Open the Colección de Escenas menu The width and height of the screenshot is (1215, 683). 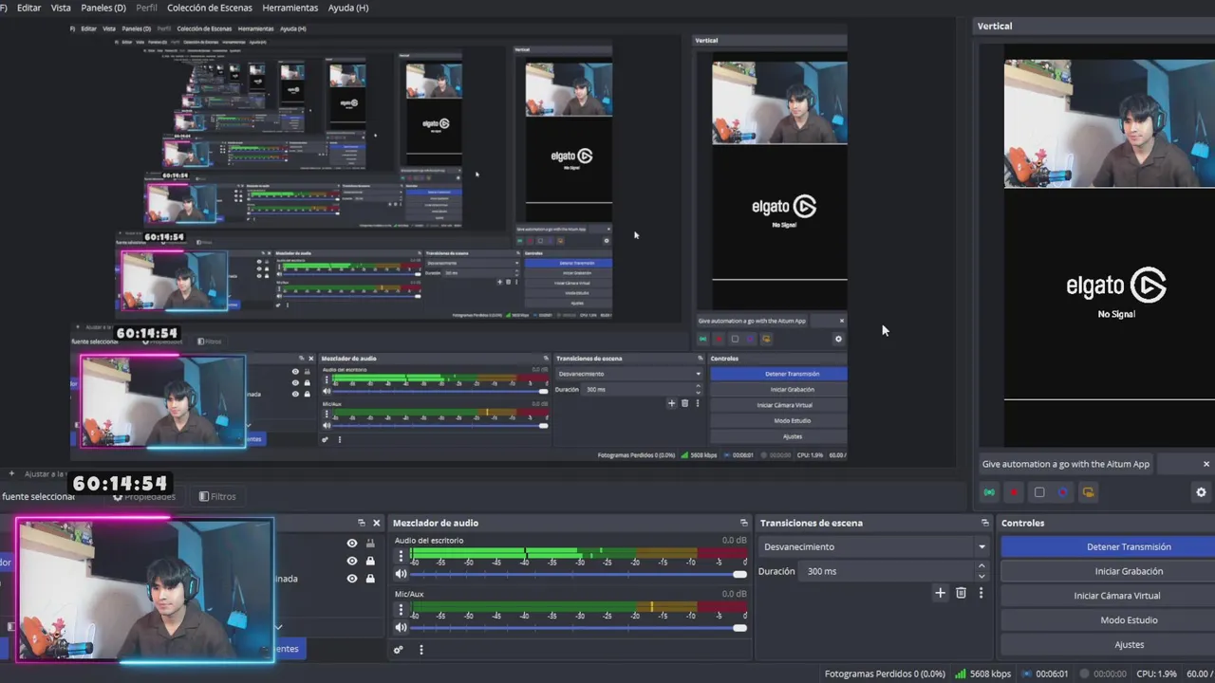coord(210,8)
